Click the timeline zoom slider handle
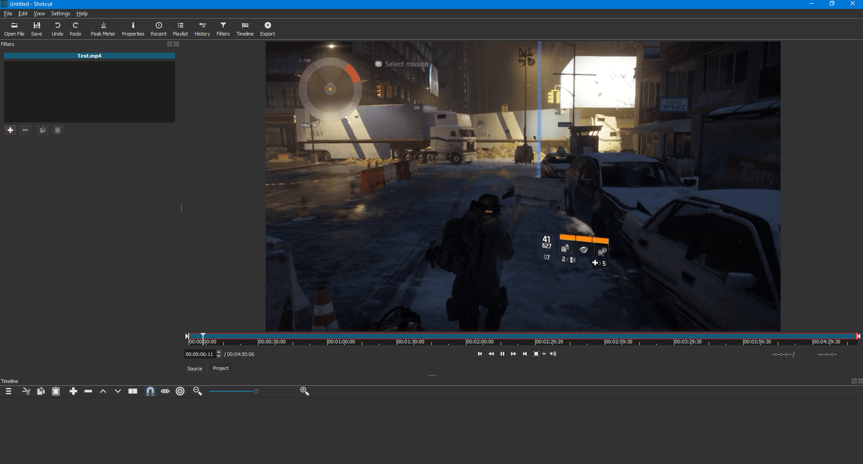 click(256, 391)
